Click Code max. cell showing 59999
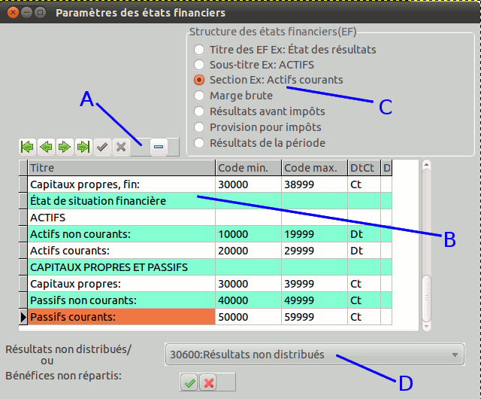The image size is (481, 399). [x=314, y=318]
